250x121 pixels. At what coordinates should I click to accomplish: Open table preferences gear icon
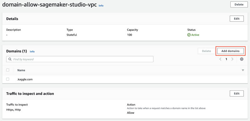[x=242, y=59]
